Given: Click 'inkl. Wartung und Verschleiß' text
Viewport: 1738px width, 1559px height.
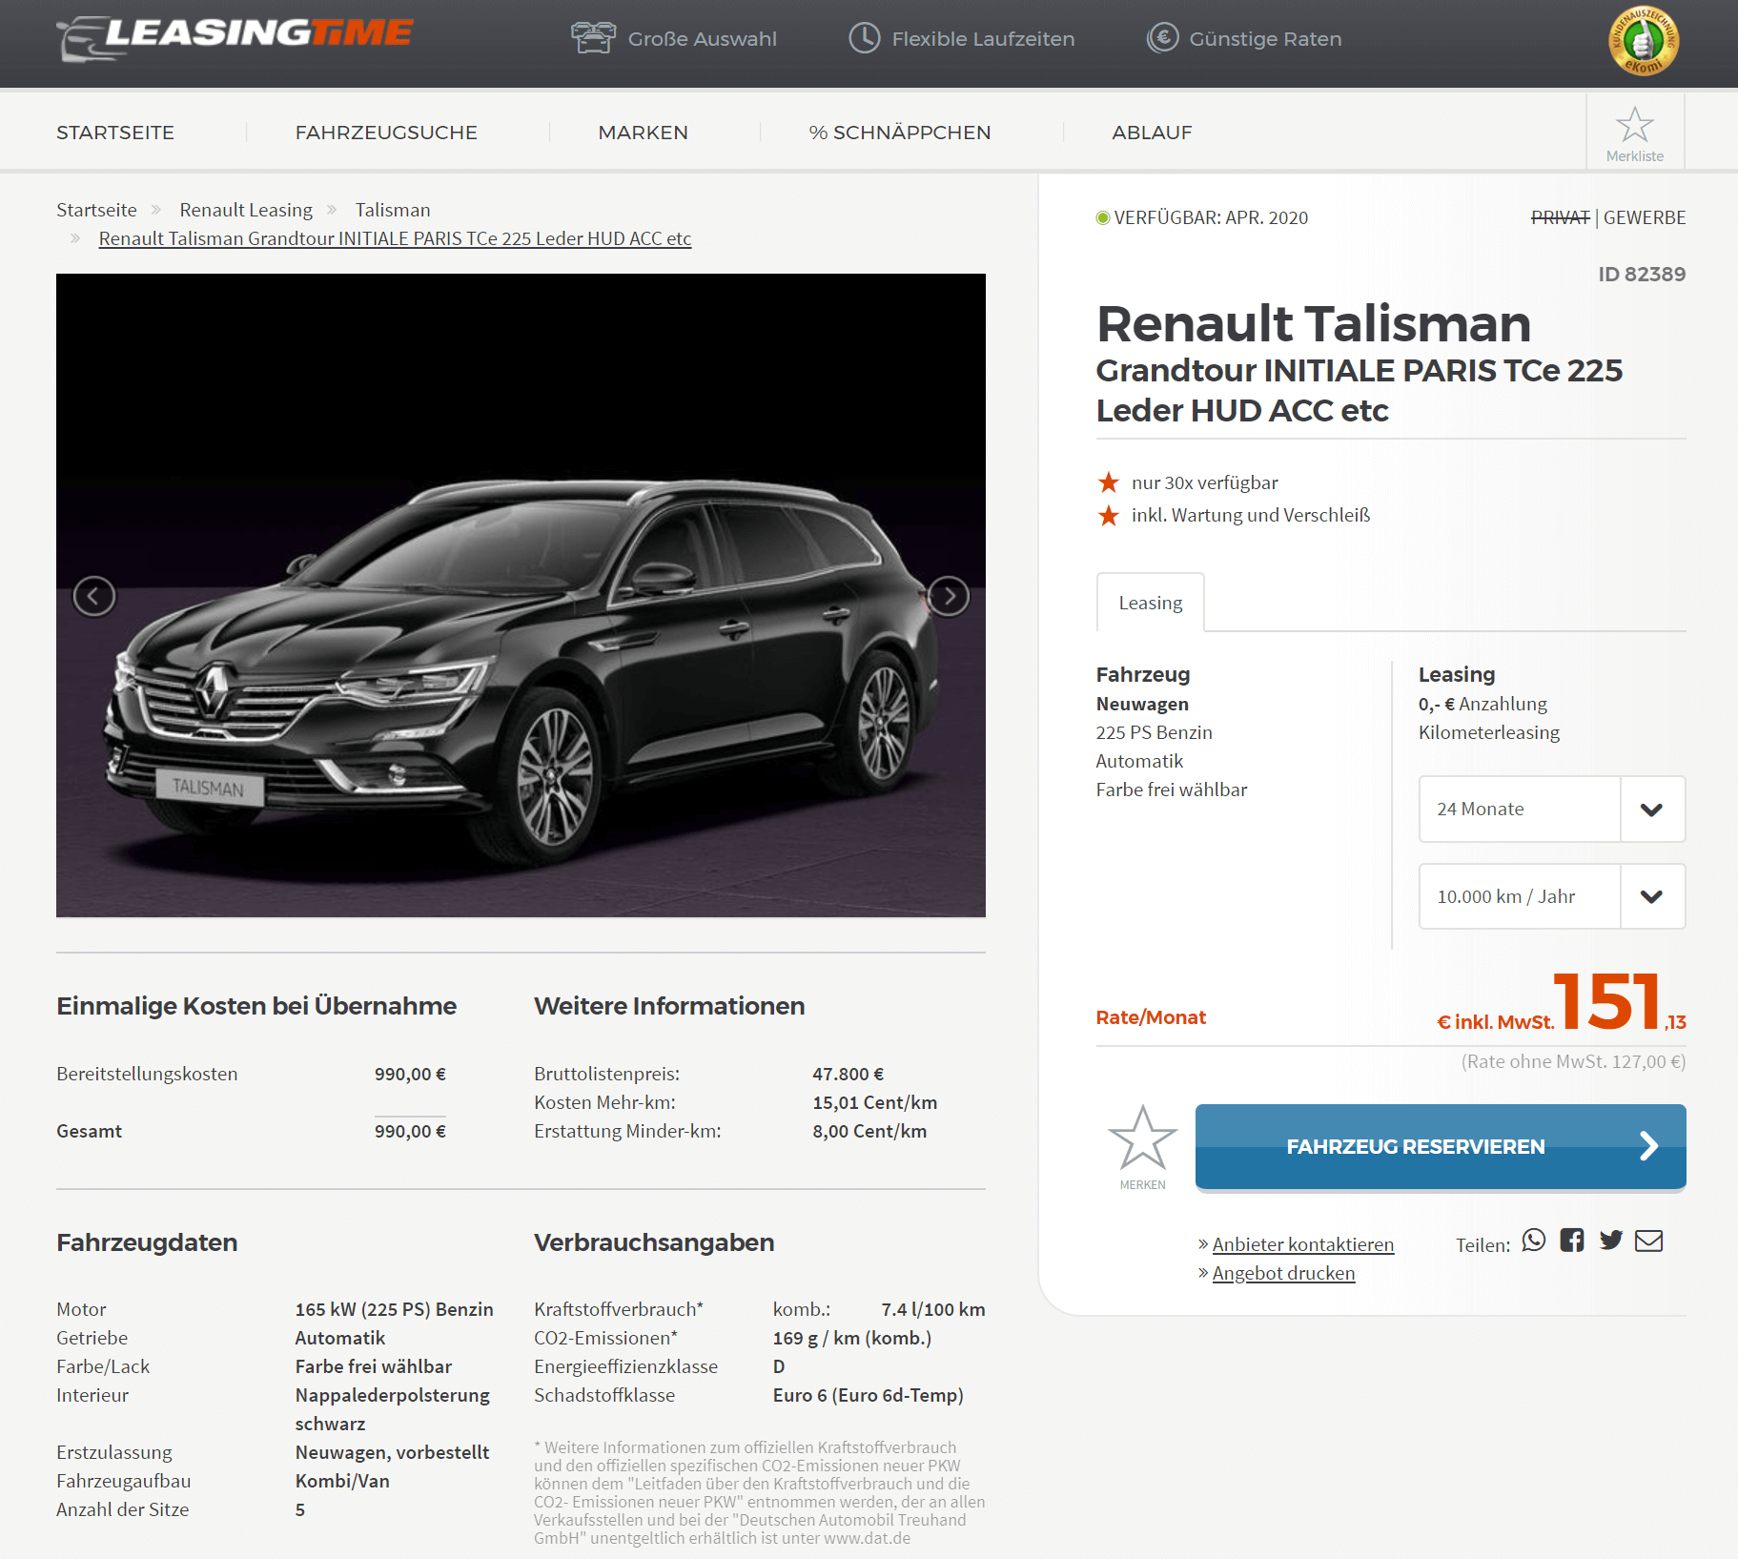Looking at the screenshot, I should pyautogui.click(x=1251, y=515).
